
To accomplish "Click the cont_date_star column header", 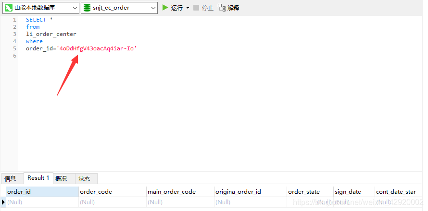I will (398, 192).
